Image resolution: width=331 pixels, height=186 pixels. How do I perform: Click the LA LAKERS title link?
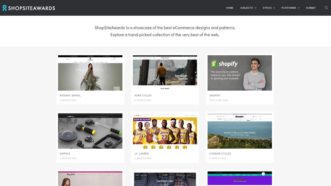tap(142, 154)
